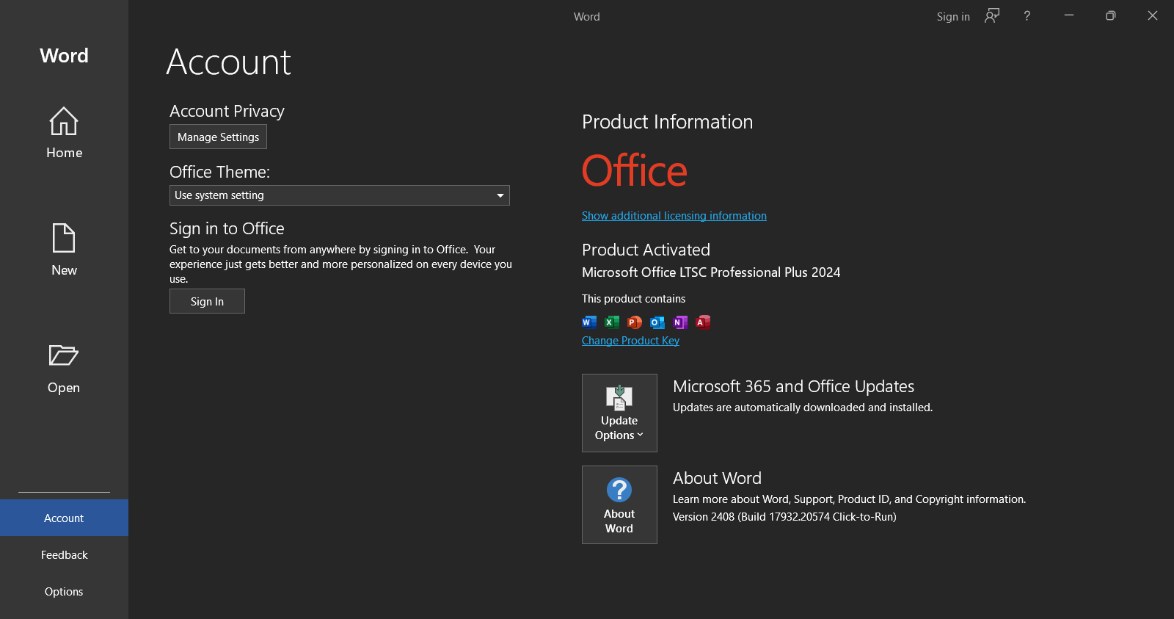
Task: Open the Home page in sidebar
Action: (x=64, y=133)
